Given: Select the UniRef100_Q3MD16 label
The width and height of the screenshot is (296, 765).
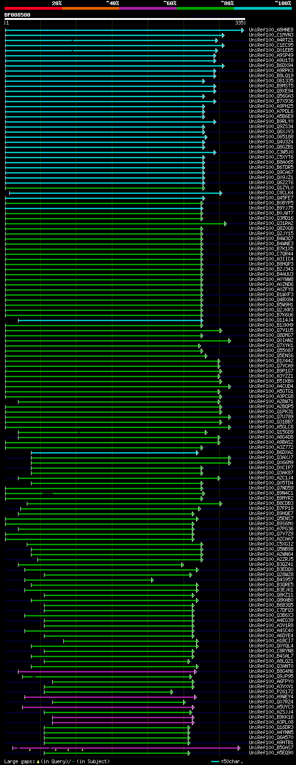Looking at the screenshot, I should click(271, 218).
